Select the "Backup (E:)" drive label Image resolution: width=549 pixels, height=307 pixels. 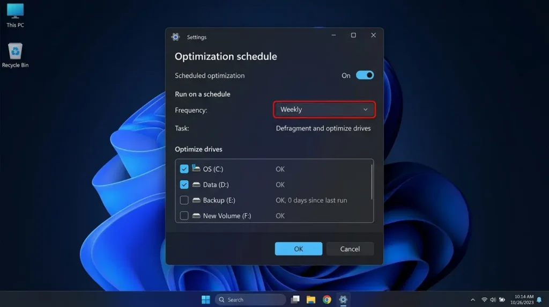tap(219, 200)
